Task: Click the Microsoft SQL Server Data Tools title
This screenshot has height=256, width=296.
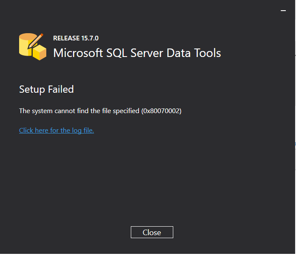Action: click(137, 53)
